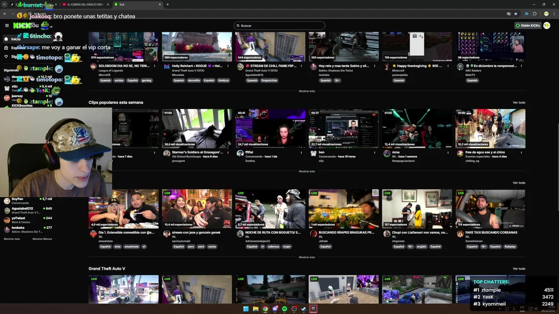Open Spotify from taskbar
The height and width of the screenshot is (314, 559).
284,309
